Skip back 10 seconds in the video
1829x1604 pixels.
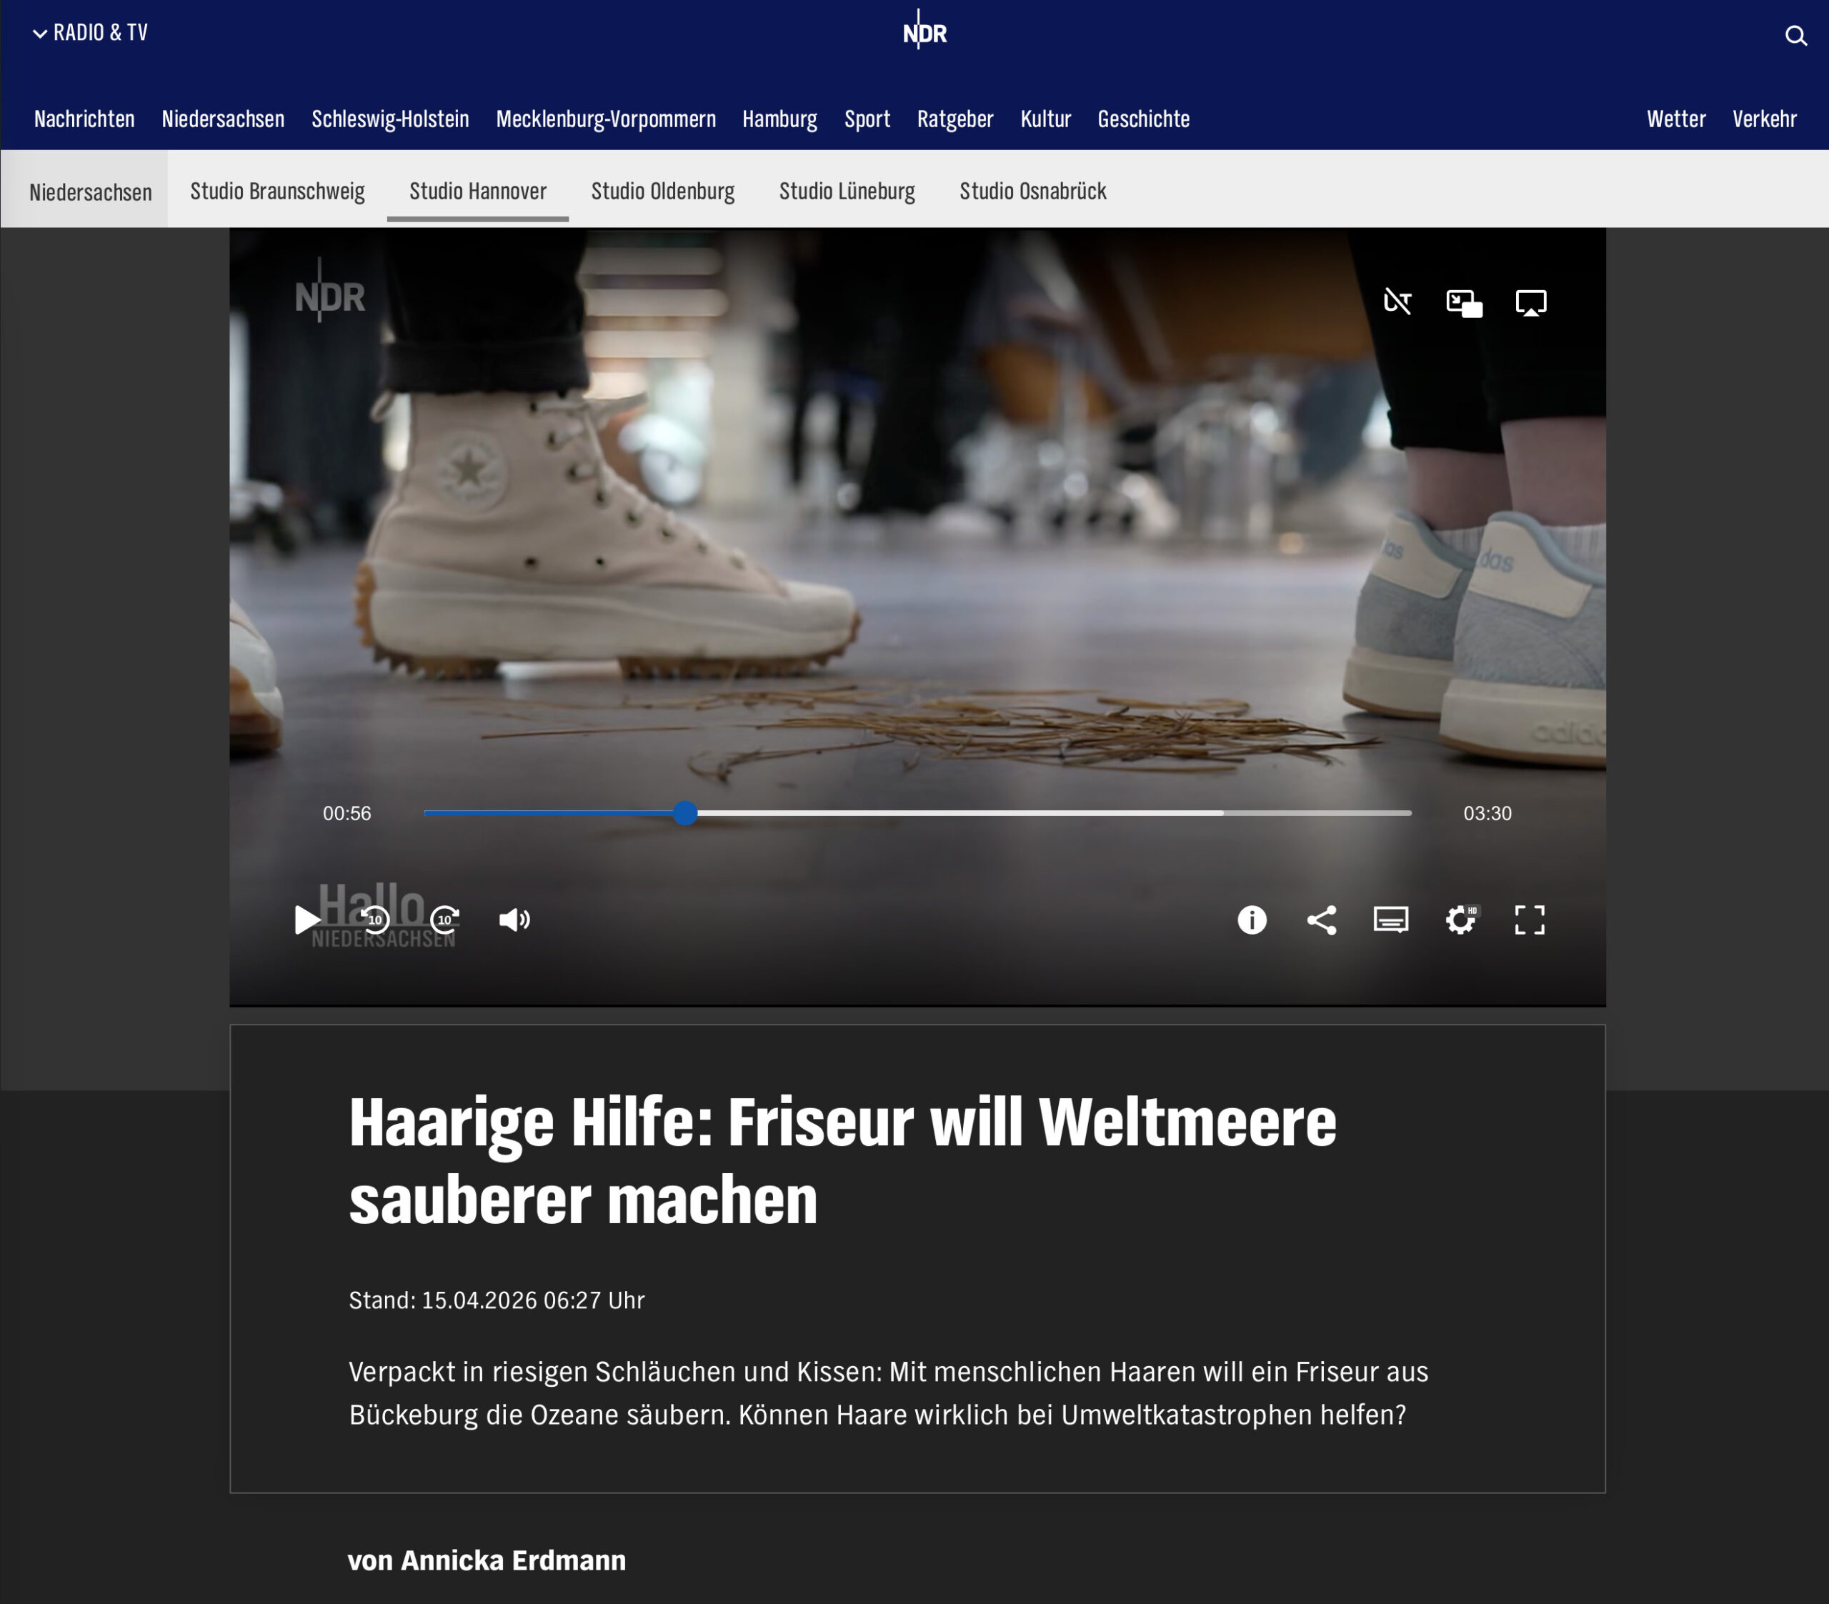[375, 921]
